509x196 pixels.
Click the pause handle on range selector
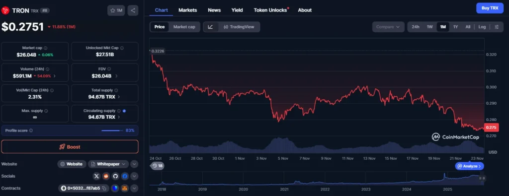coord(482,178)
